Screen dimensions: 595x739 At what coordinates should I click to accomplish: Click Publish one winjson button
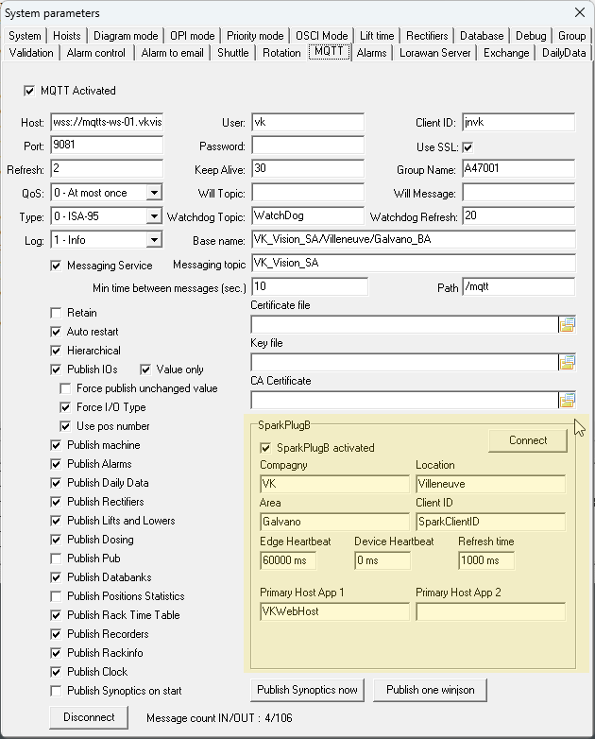pos(430,690)
